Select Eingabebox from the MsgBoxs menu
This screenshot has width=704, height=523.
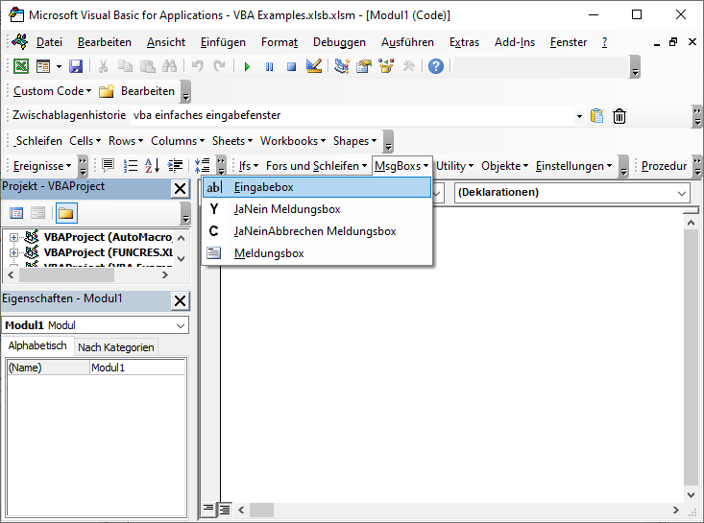pyautogui.click(x=317, y=187)
